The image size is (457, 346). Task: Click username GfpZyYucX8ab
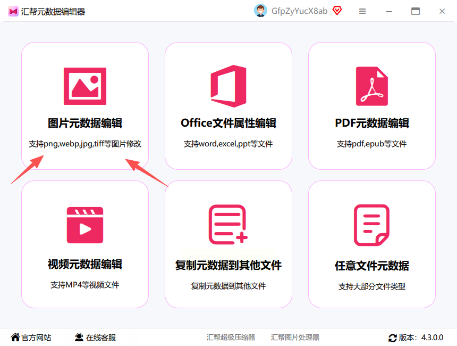point(299,11)
